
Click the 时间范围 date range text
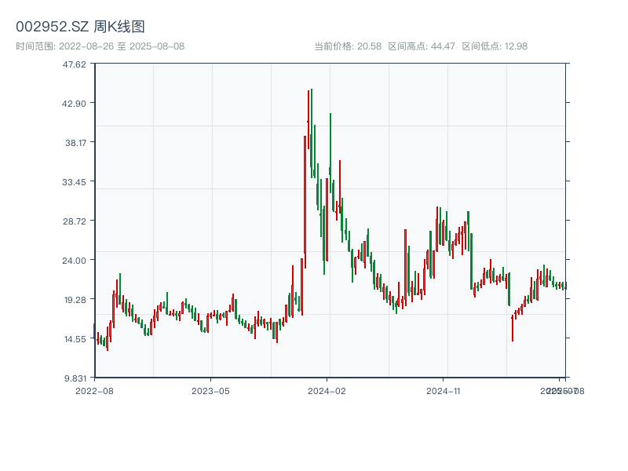[x=100, y=46]
